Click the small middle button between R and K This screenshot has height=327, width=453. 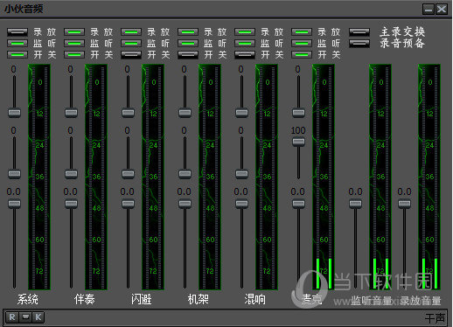[x=25, y=317]
